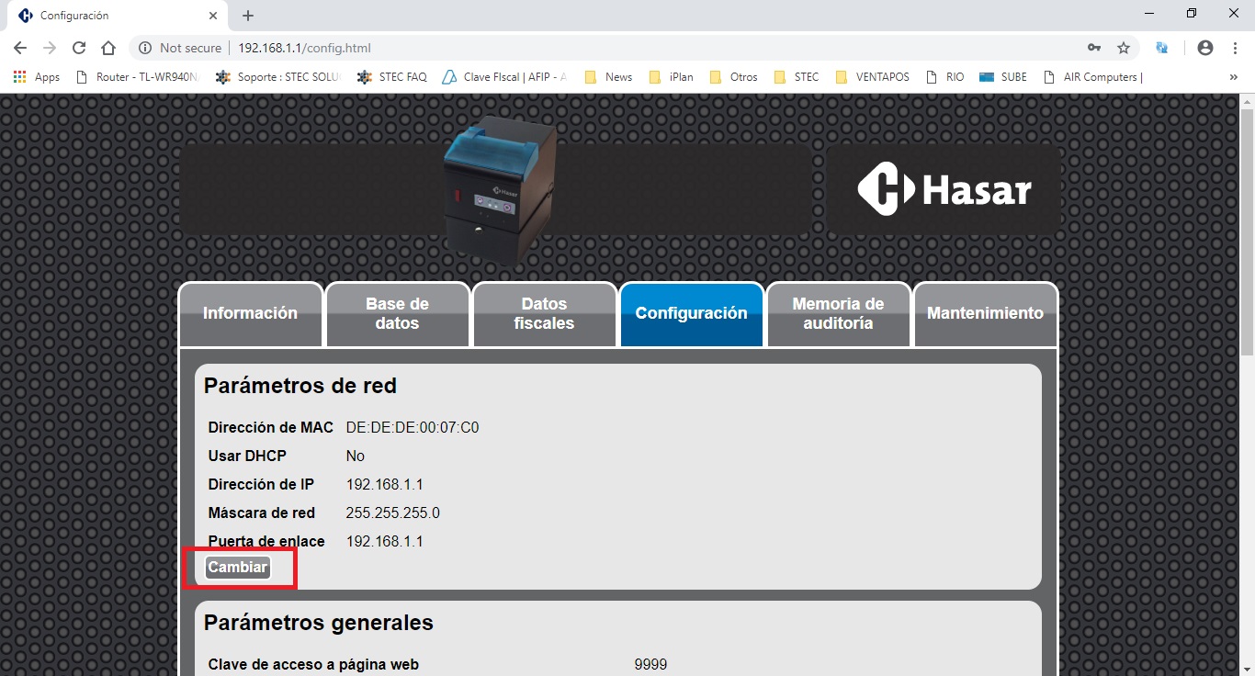Click the web access key value 9999

point(650,665)
